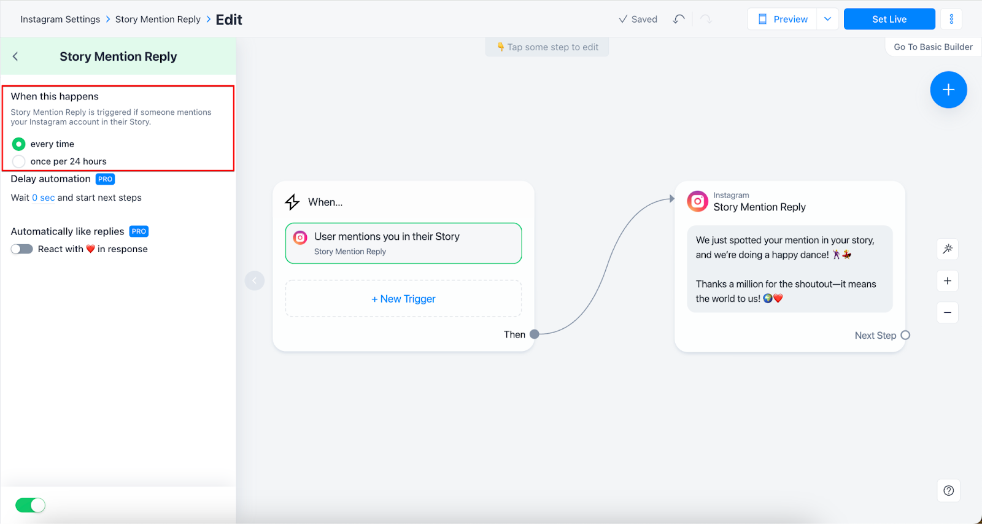Toggle the green automation switch at bottom
Screen dimensions: 982x524
[x=30, y=505]
